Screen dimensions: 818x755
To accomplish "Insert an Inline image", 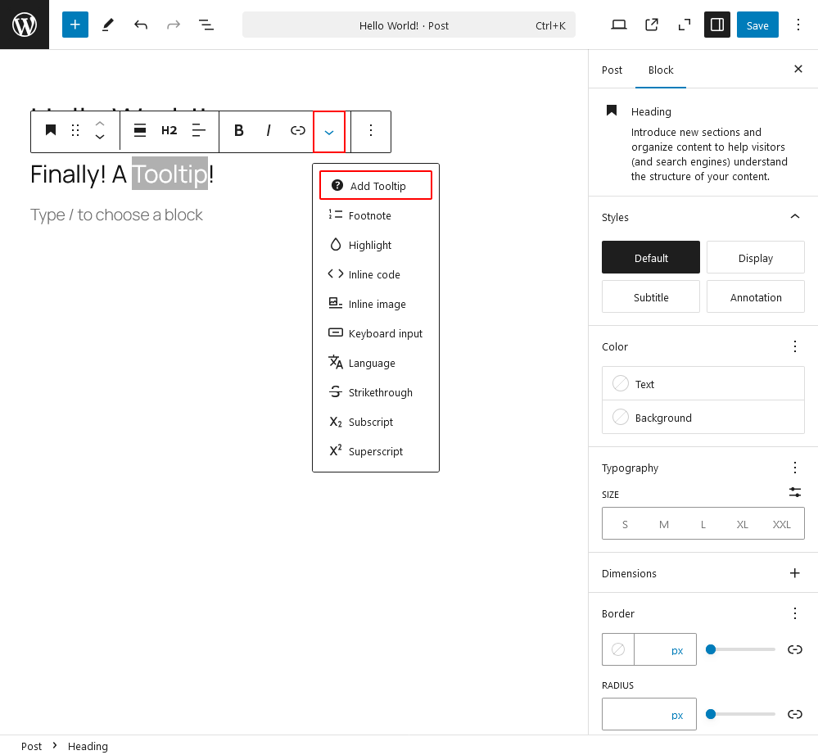I will click(376, 304).
